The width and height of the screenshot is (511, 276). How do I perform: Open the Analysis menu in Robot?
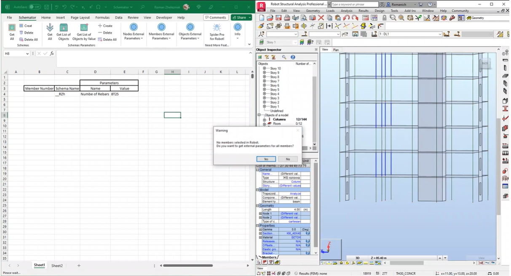346,11
